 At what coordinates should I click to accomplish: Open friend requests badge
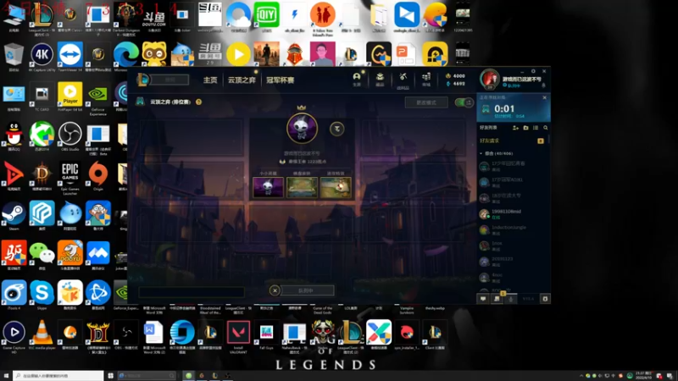(x=541, y=141)
